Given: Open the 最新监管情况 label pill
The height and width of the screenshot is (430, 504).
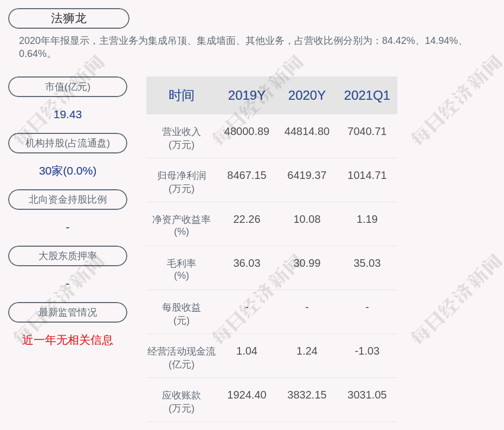Looking at the screenshot, I should (x=68, y=312).
